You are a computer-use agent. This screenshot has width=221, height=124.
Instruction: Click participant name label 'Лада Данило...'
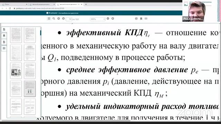tap(193, 19)
